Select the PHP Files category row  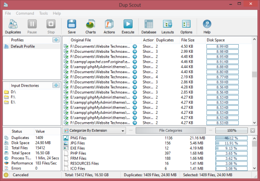point(156,153)
